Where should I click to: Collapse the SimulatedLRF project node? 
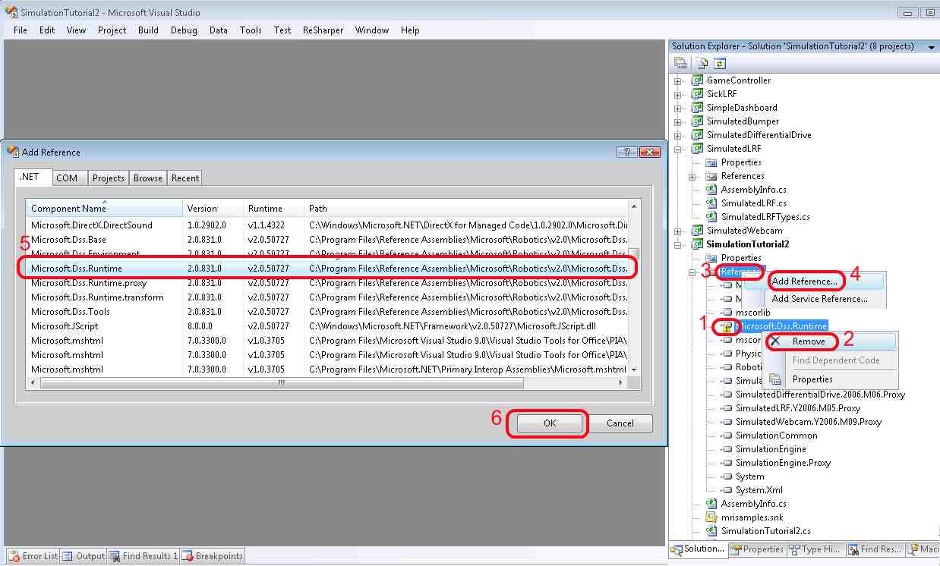coord(677,149)
